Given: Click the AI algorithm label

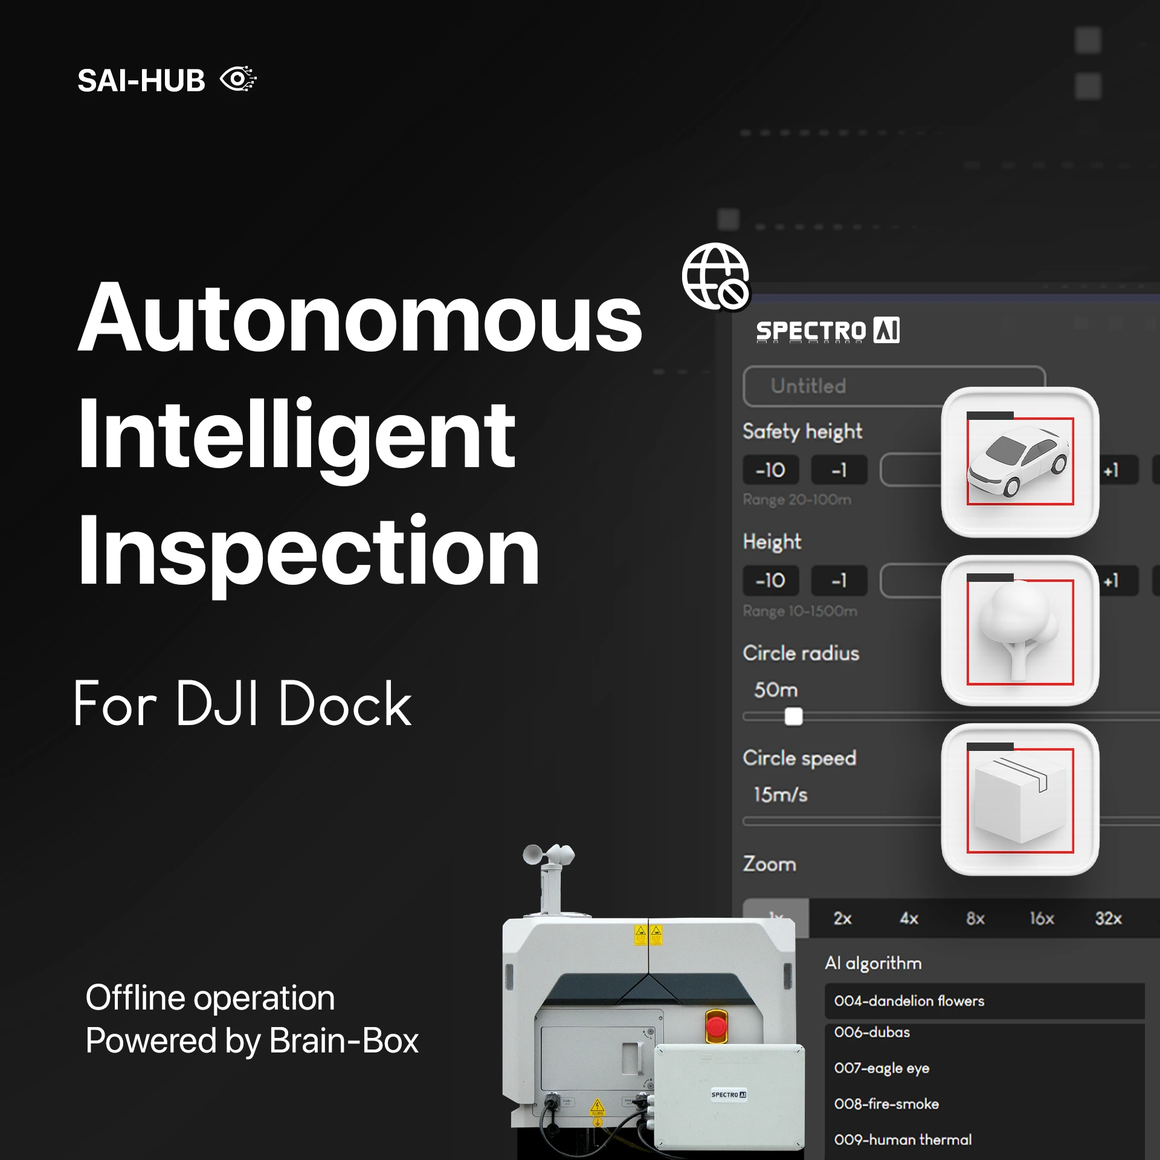Looking at the screenshot, I should tap(874, 963).
